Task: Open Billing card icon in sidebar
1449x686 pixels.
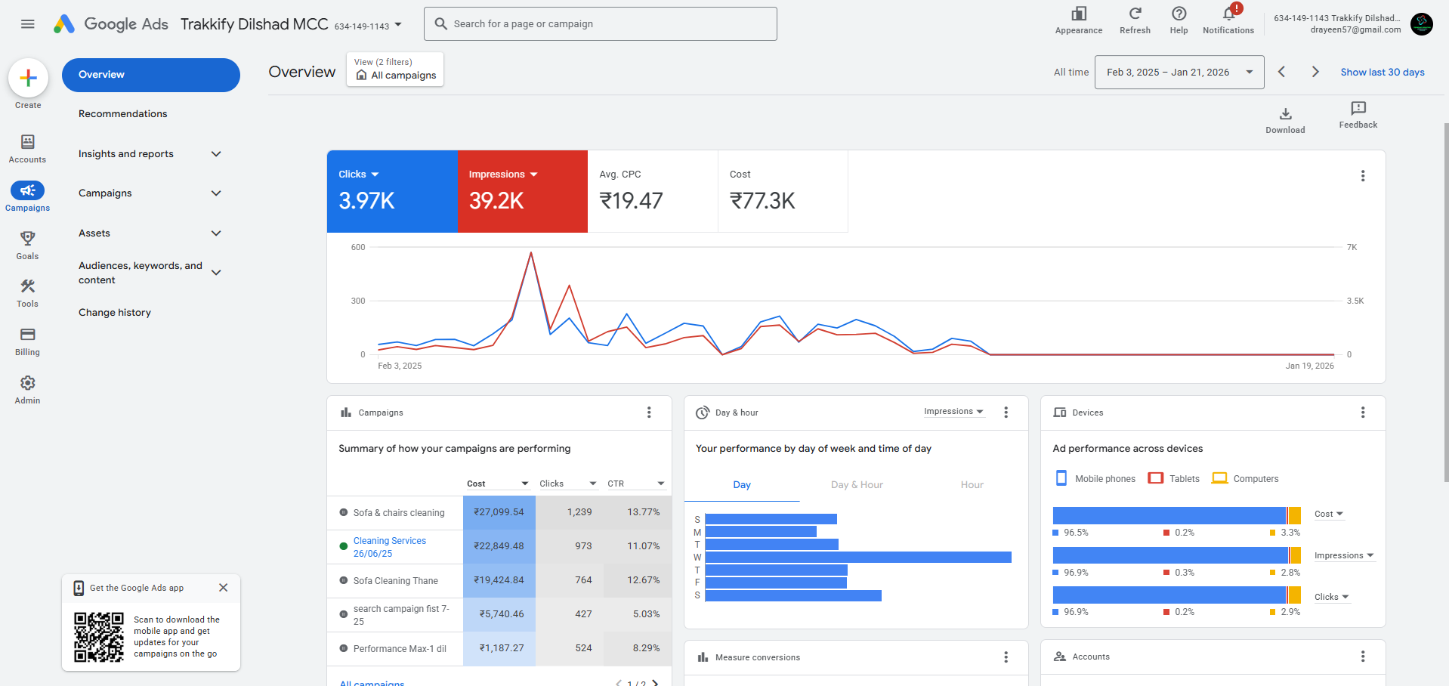Action: (x=27, y=335)
